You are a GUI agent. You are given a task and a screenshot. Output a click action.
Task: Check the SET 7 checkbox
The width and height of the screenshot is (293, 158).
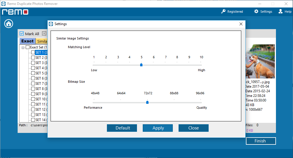pyautogui.click(x=33, y=83)
